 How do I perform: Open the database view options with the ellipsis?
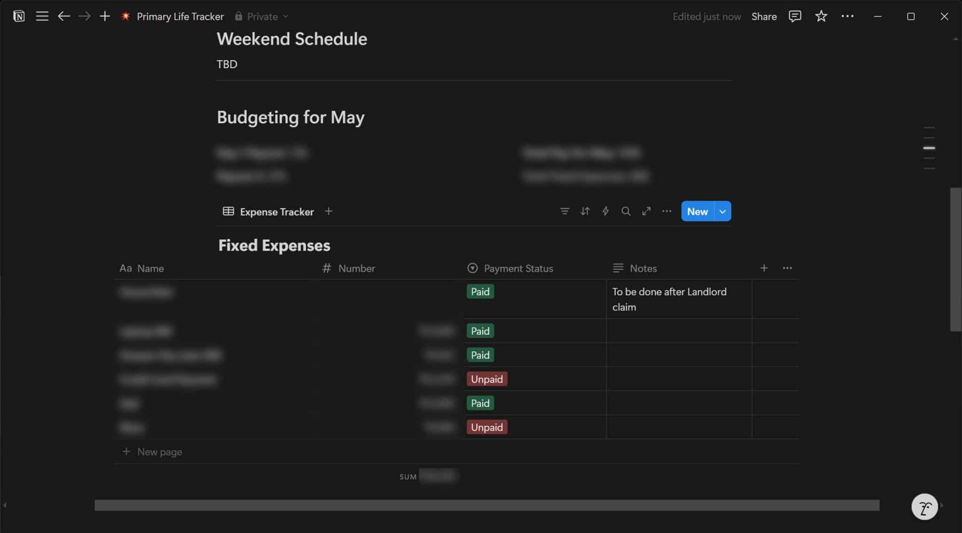(667, 212)
